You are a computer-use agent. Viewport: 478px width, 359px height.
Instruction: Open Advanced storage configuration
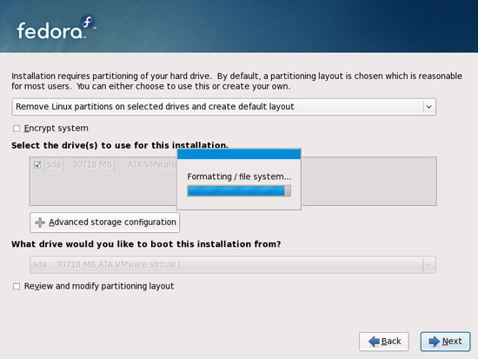105,223
